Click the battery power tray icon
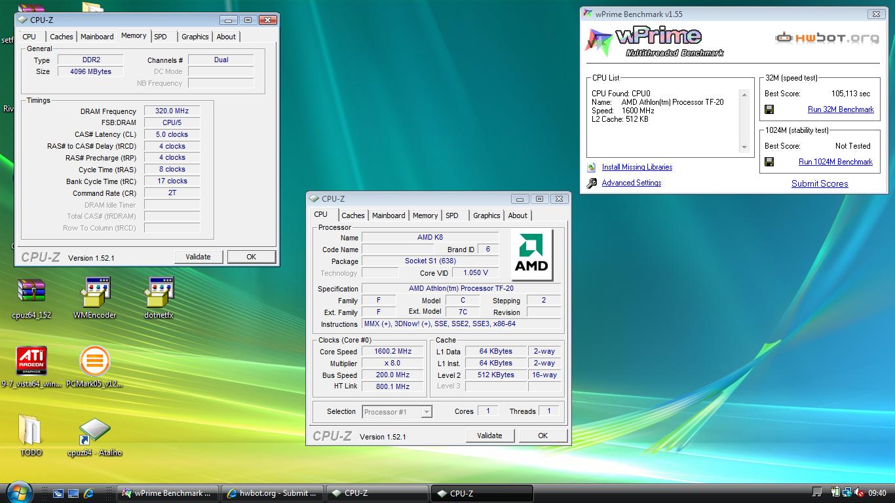 click(x=835, y=493)
